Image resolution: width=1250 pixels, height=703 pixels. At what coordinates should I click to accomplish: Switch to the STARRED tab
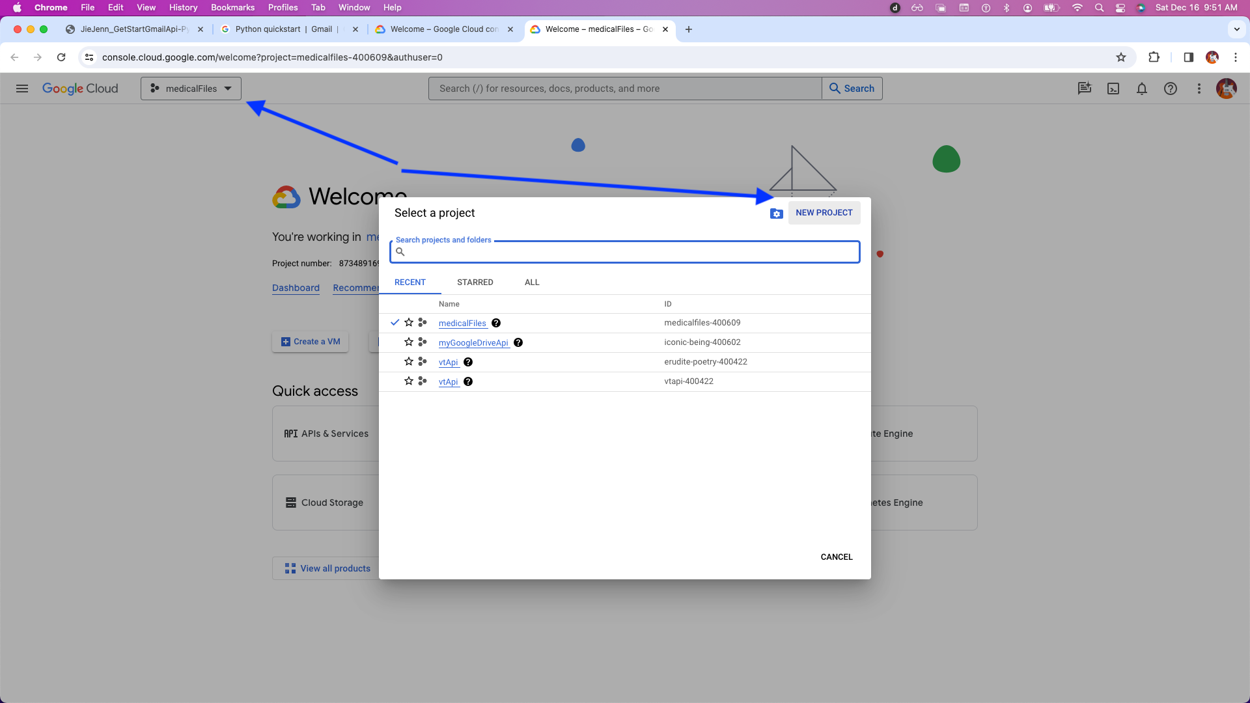[x=475, y=283]
